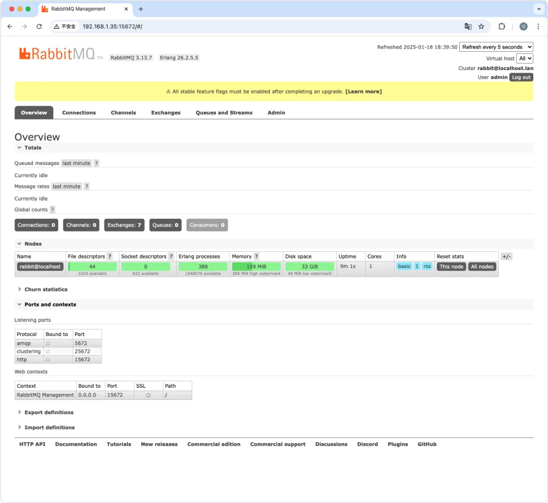Open File descriptors help question mark
The width and height of the screenshot is (548, 503).
click(110, 256)
